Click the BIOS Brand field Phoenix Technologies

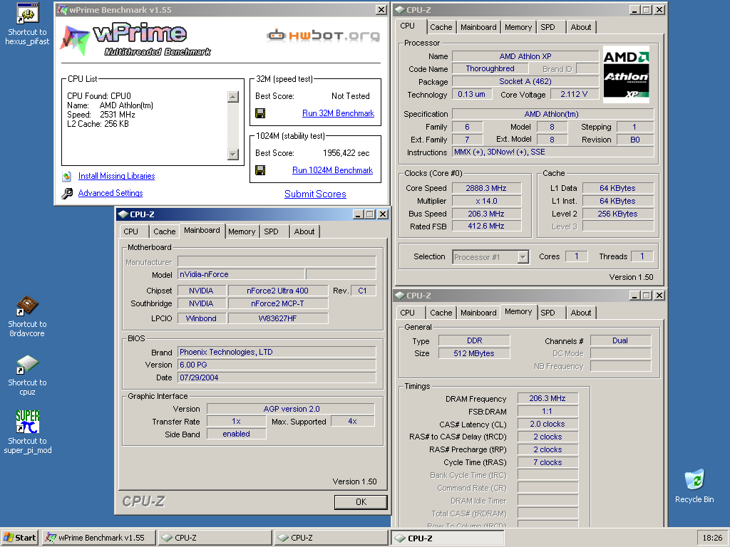[x=277, y=352]
